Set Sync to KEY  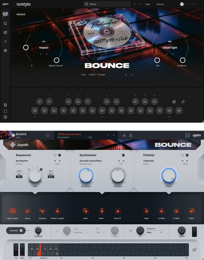(x=51, y=177)
